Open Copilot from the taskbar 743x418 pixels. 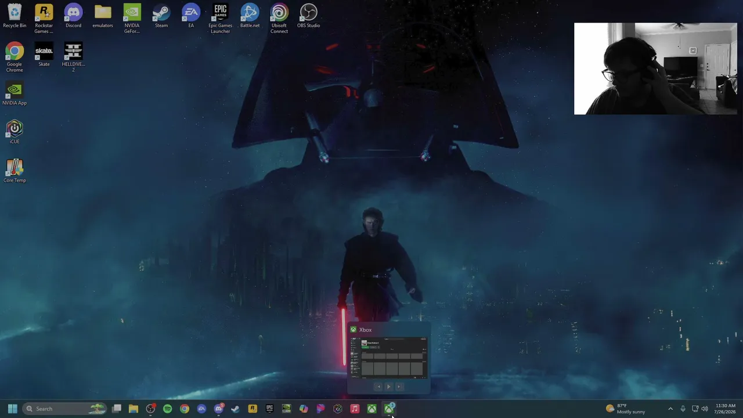click(x=304, y=409)
